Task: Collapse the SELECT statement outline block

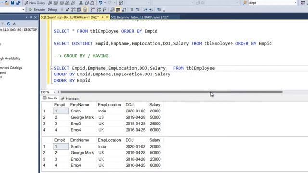Action: tap(51, 68)
